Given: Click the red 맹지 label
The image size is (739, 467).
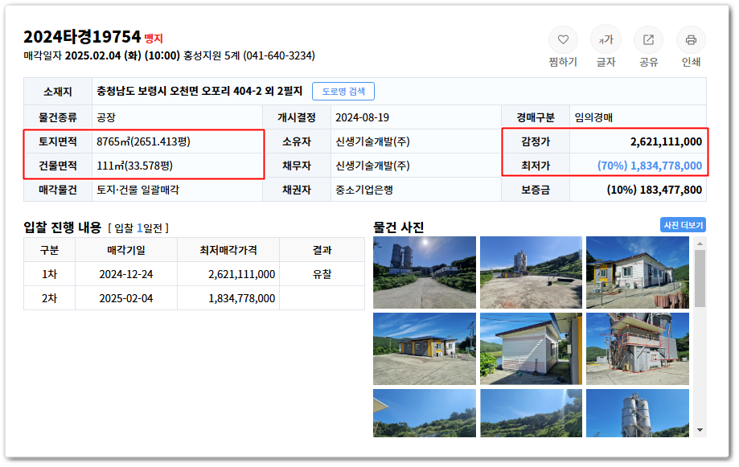Looking at the screenshot, I should pos(154,38).
